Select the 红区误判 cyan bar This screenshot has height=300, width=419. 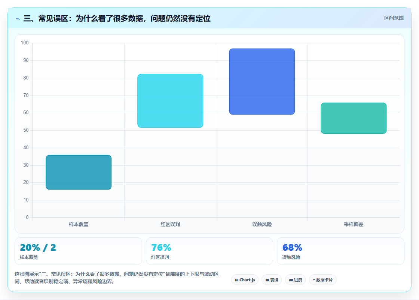pyautogui.click(x=170, y=101)
